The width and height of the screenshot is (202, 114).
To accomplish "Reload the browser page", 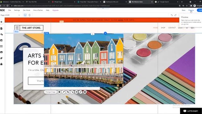I will click(x=8, y=6).
